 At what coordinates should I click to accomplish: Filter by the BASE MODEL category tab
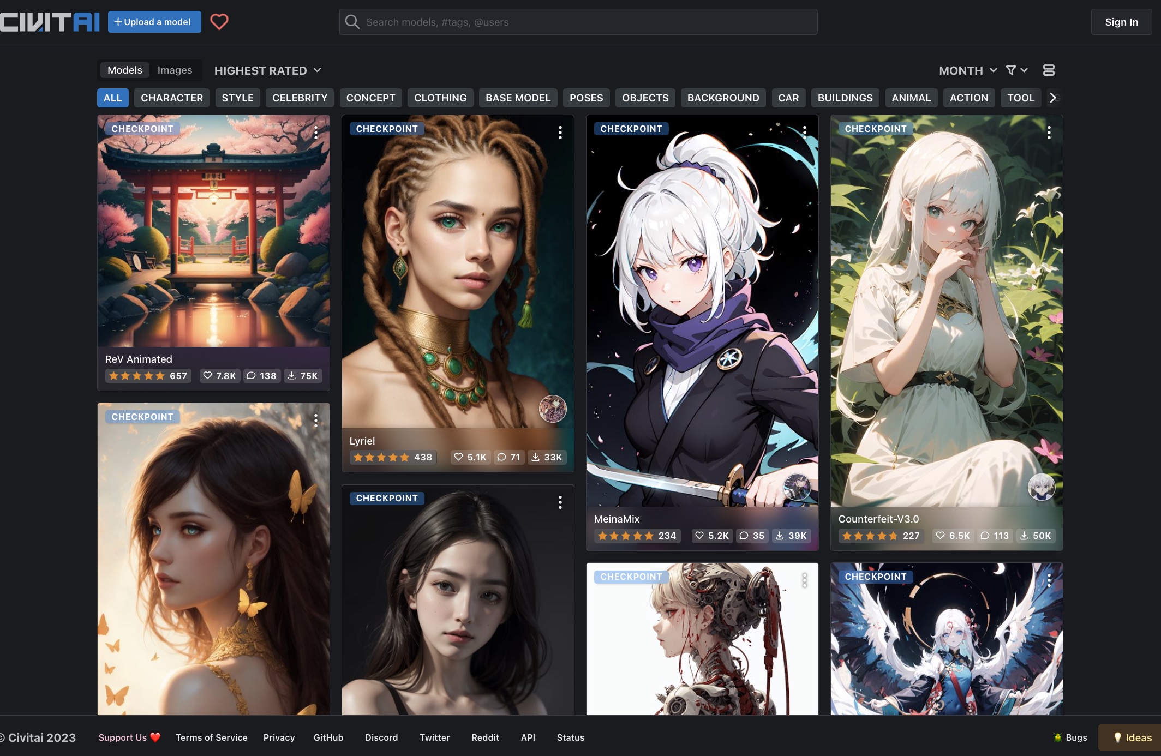518,98
